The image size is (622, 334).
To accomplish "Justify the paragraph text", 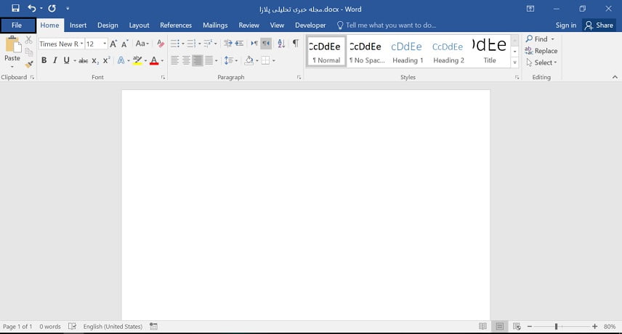I will [x=209, y=60].
